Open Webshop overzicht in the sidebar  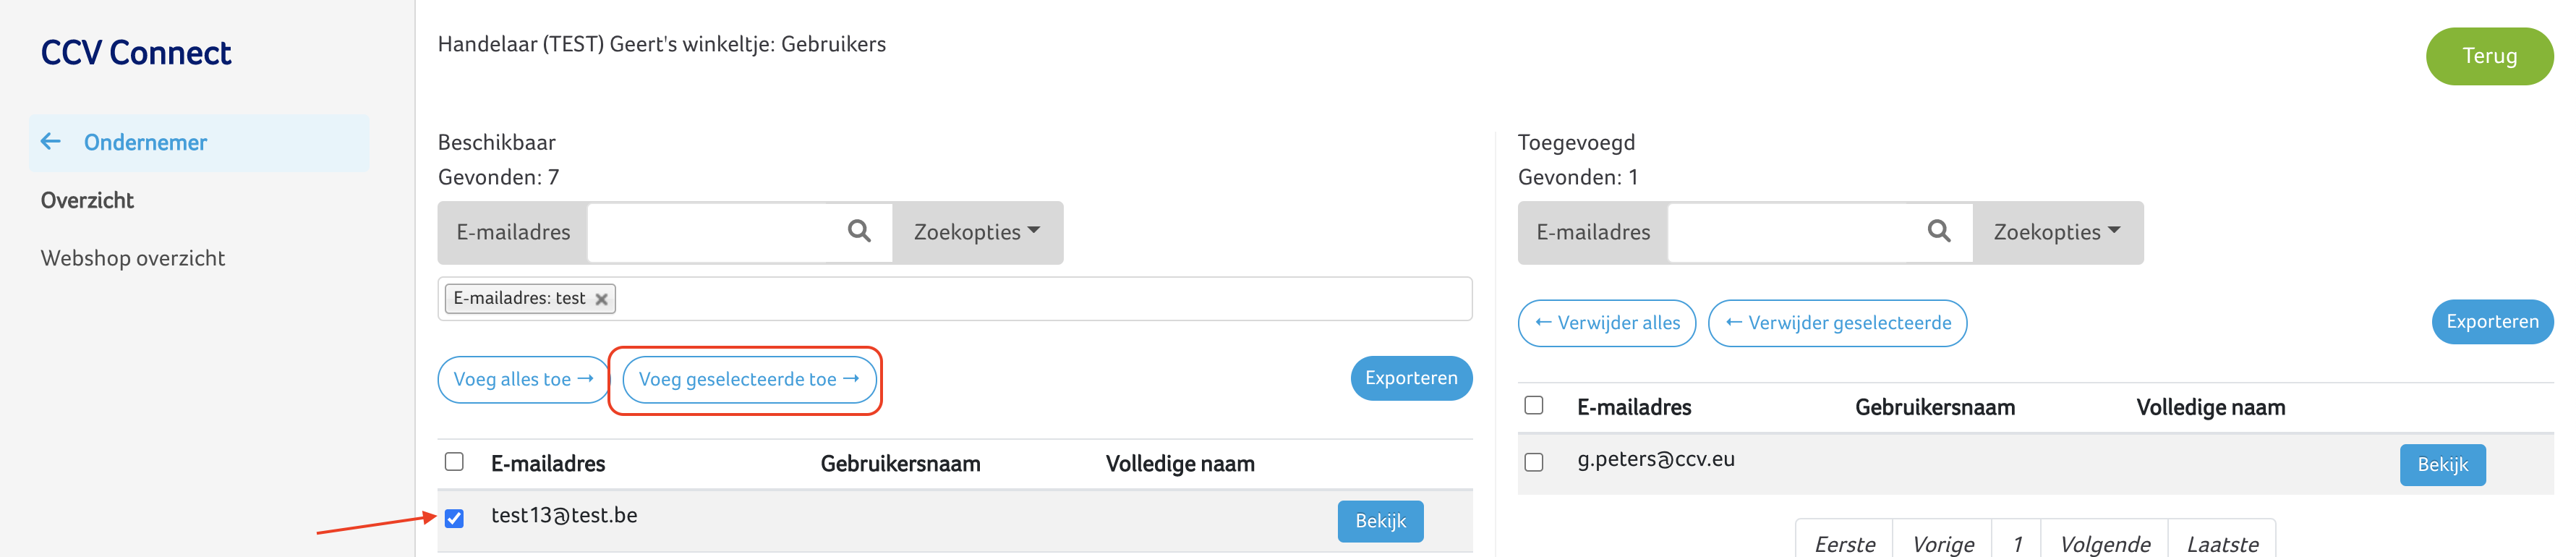(133, 258)
